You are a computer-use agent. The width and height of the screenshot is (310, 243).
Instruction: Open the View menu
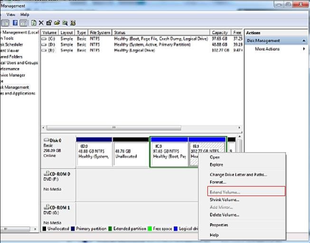10,15
